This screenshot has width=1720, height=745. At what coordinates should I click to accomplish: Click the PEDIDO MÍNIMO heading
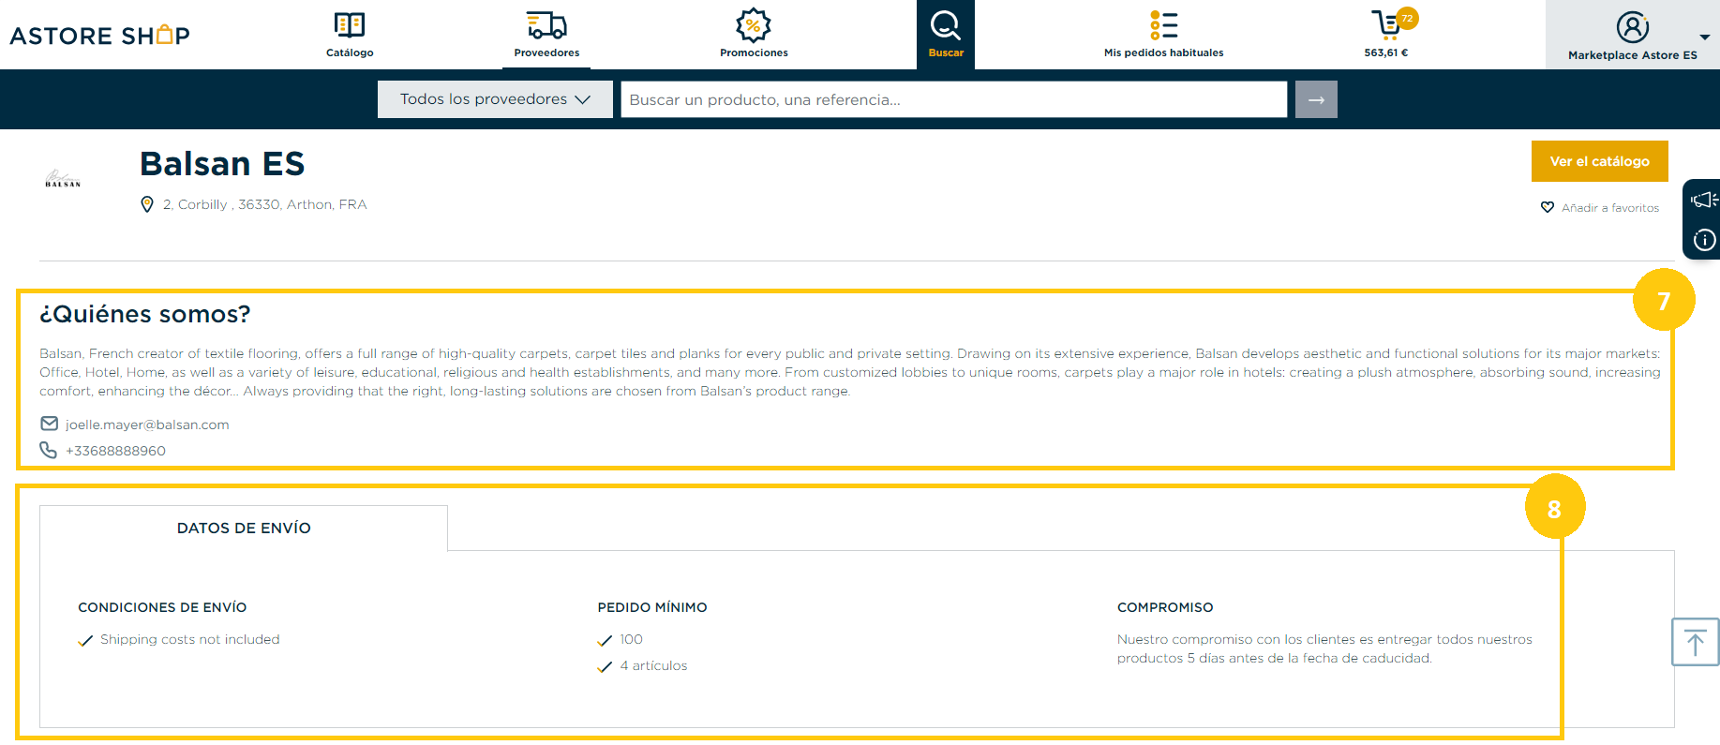[652, 607]
